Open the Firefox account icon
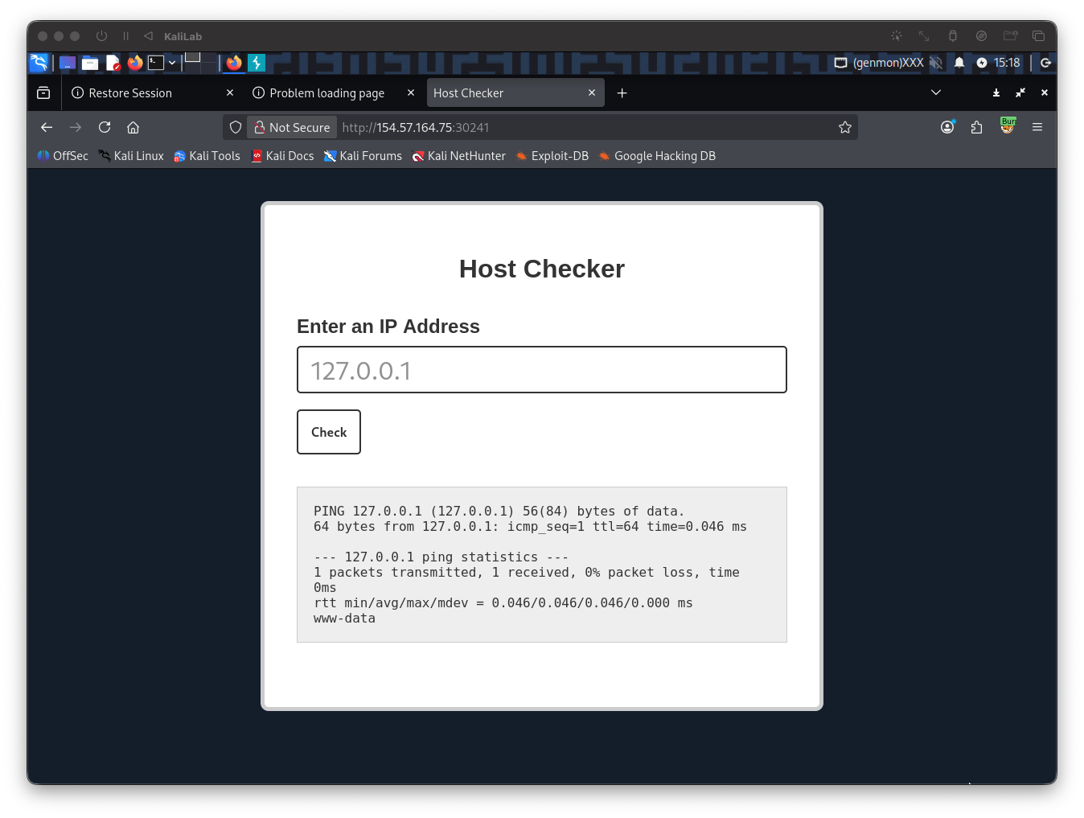Viewport: 1084px width, 818px height. click(x=947, y=127)
